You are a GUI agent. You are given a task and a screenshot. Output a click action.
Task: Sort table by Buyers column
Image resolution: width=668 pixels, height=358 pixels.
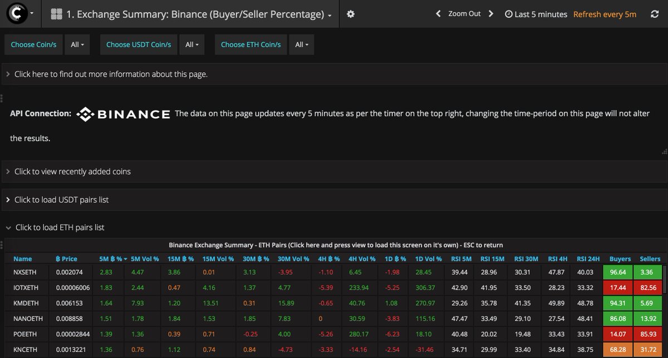pos(620,258)
